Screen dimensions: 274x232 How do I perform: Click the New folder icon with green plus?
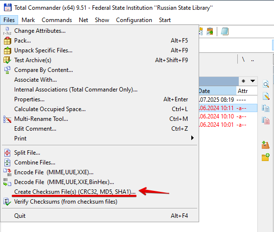pos(265,157)
